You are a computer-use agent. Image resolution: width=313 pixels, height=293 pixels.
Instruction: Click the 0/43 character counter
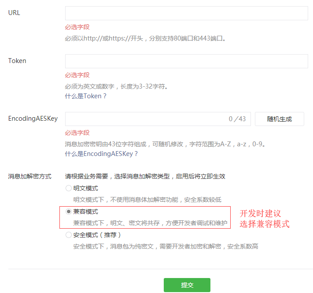(x=237, y=119)
